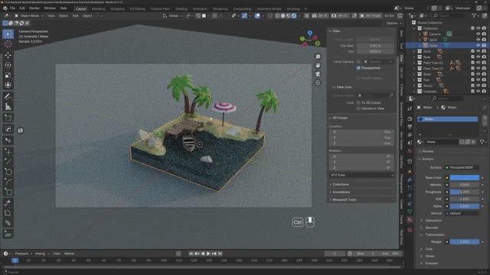Open the Output properties tab

pos(410,127)
